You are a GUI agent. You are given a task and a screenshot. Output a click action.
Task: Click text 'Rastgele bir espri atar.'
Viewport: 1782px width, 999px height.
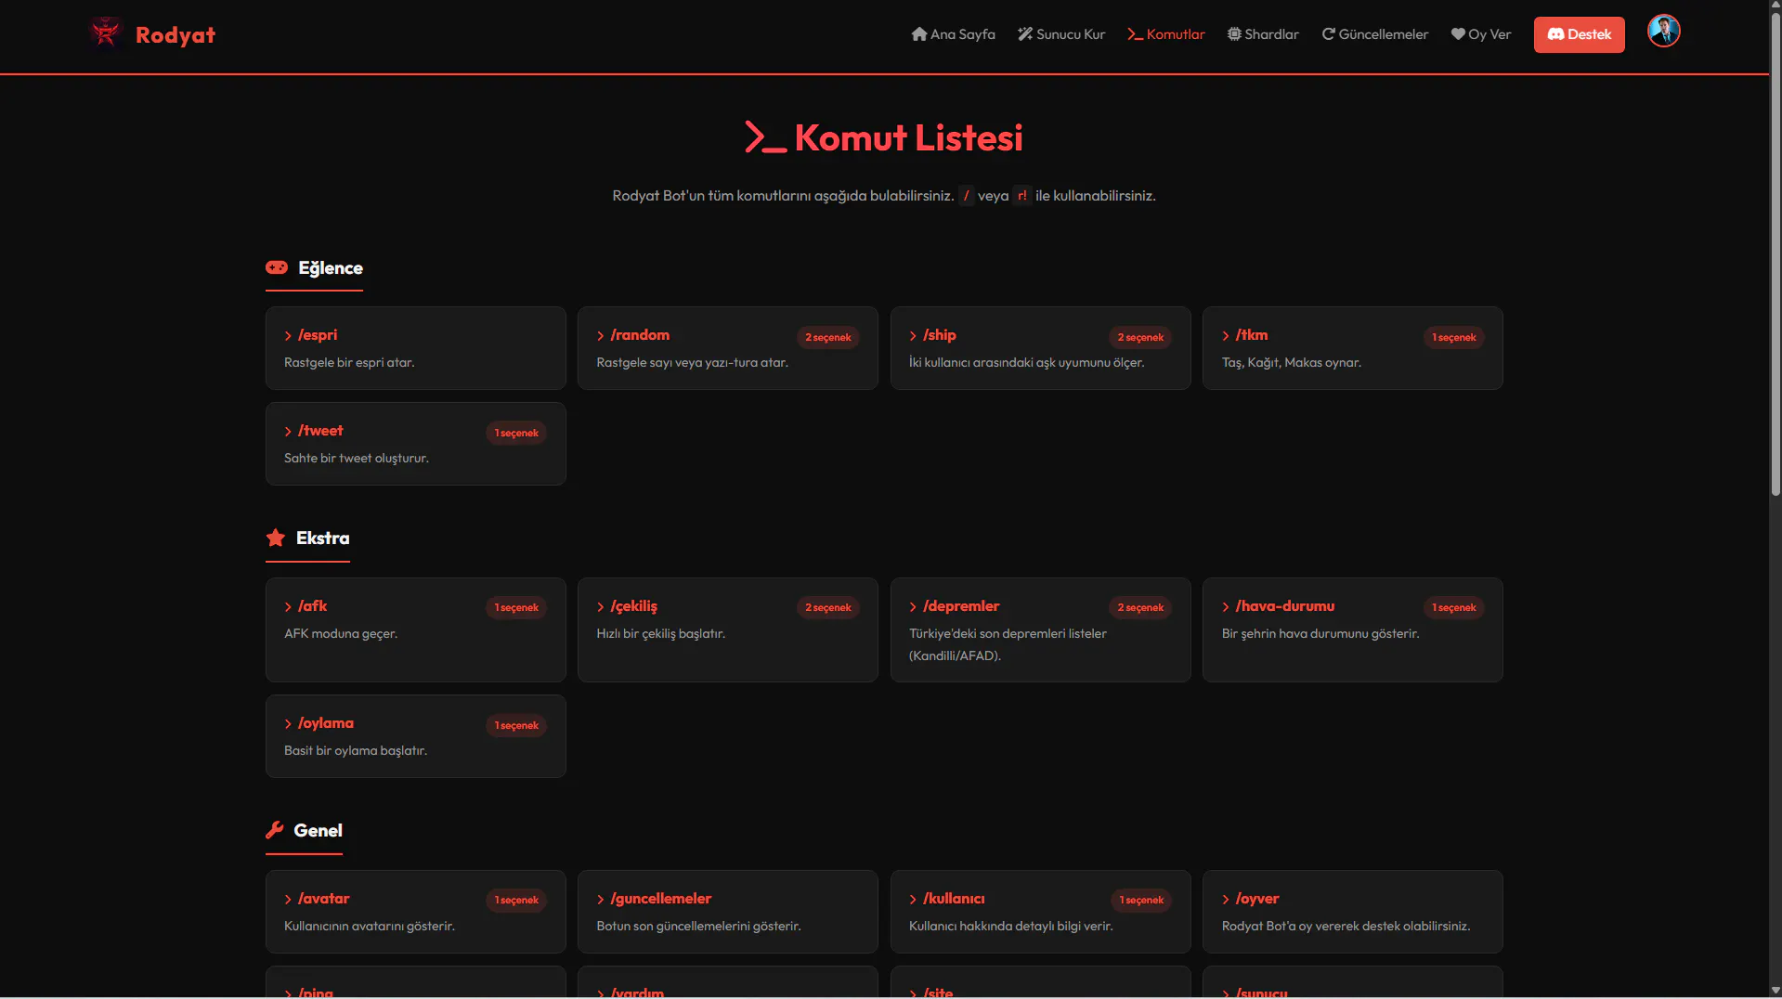coord(349,362)
